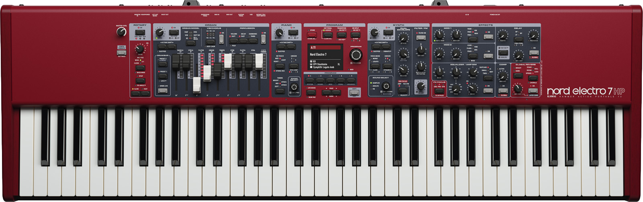The image size is (643, 202).
Task: Adjust the Synth Attack knob
Action: pos(403,37)
